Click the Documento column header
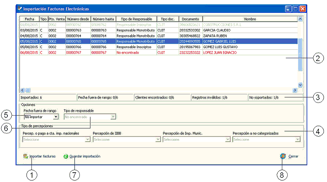The height and width of the screenshot is (182, 327). tap(190, 19)
